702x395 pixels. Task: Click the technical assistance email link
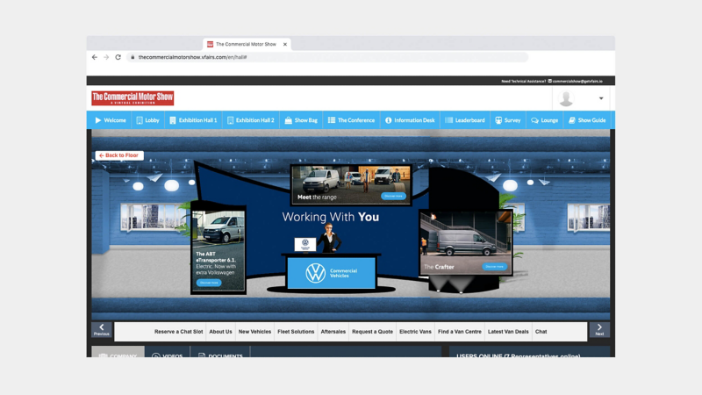click(x=577, y=81)
